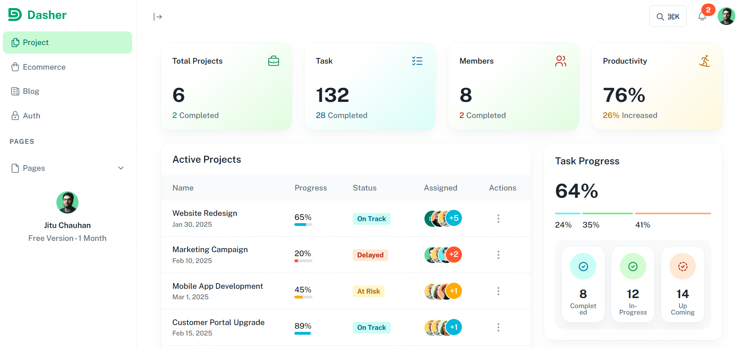743x348 pixels.
Task: Click the skiing figure icon on Productivity
Action: click(x=704, y=61)
